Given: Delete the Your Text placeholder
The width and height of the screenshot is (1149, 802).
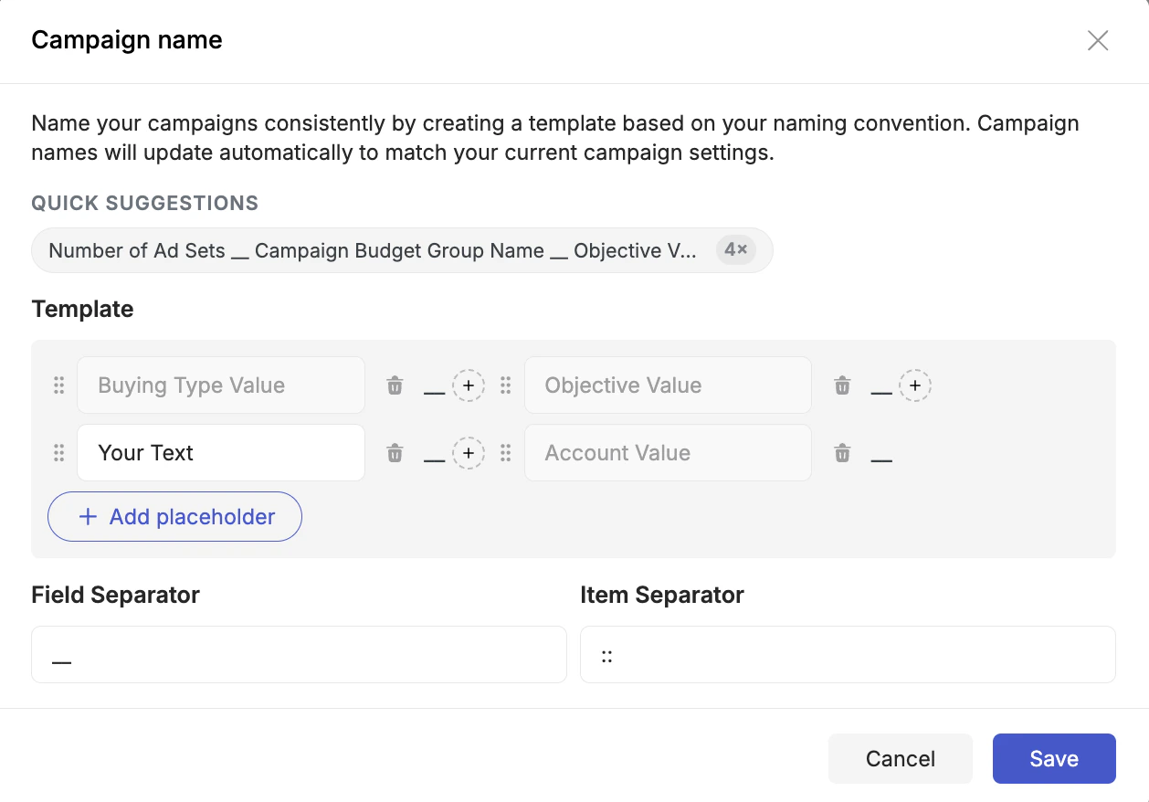Looking at the screenshot, I should [395, 453].
